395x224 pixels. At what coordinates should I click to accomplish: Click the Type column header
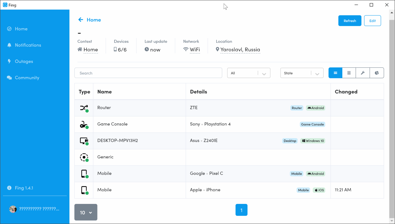84,92
